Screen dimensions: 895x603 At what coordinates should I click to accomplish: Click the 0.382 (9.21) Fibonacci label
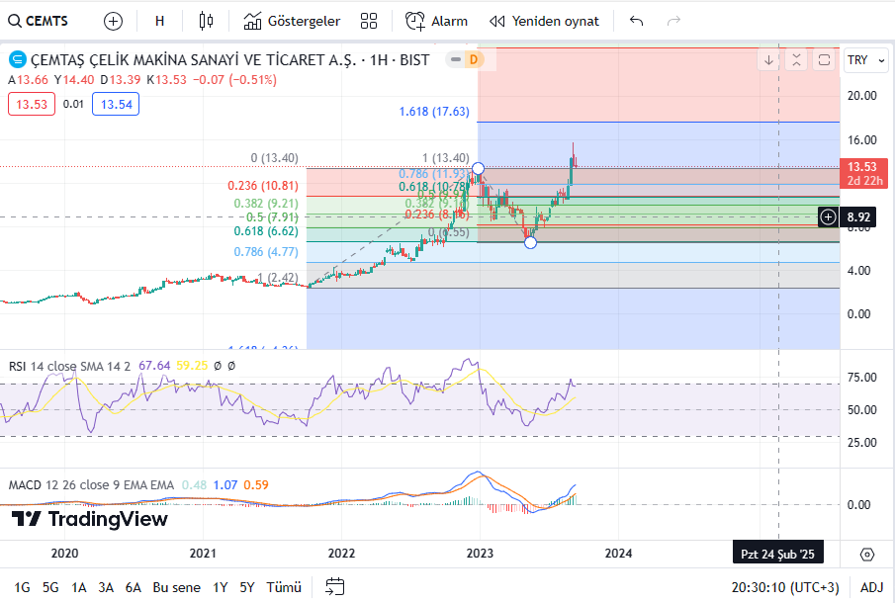266,204
